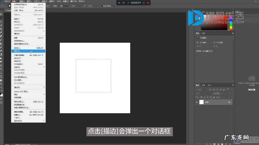Toggle Background layer visibility eye
Image resolution: width=259 pixels, height=145 pixels.
[x=197, y=102]
